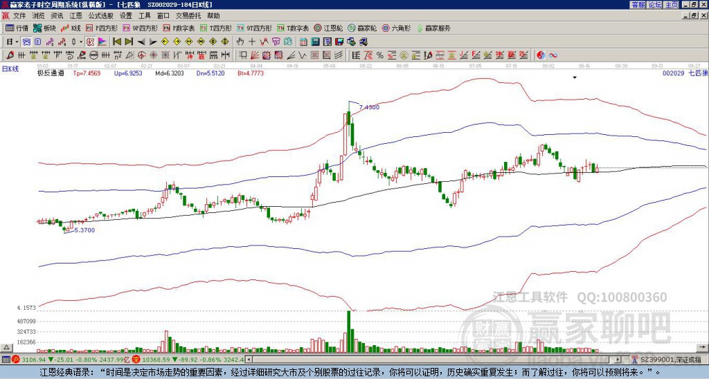Viewport: 709px width, 379px height.
Task: Click the 赢家服务 dollar-sign button
Action: 433,28
